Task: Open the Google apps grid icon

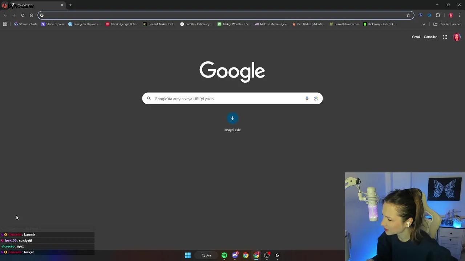Action: coord(445,37)
